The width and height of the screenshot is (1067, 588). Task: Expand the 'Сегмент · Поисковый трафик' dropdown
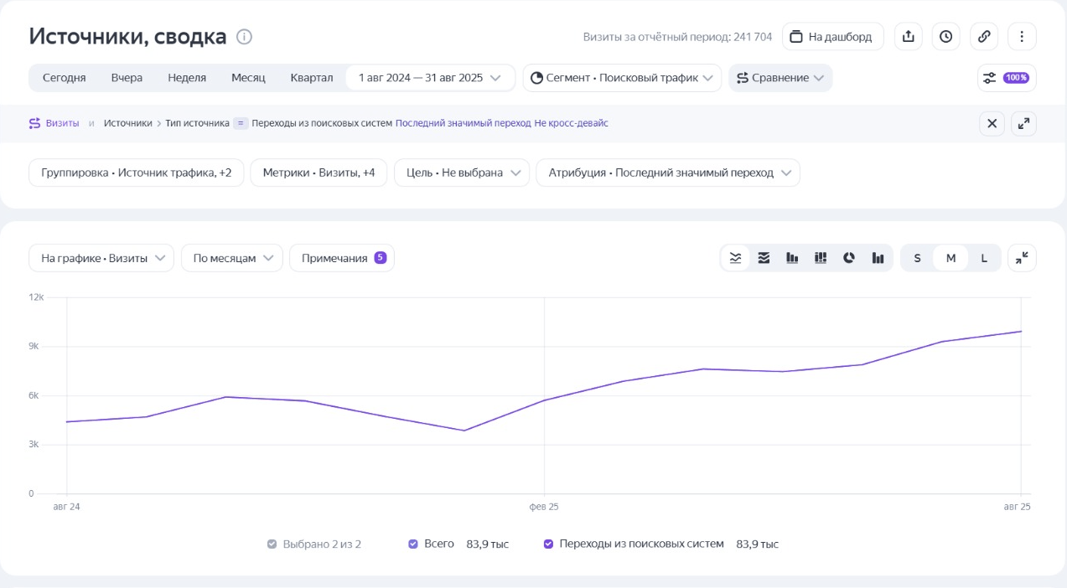(x=622, y=78)
